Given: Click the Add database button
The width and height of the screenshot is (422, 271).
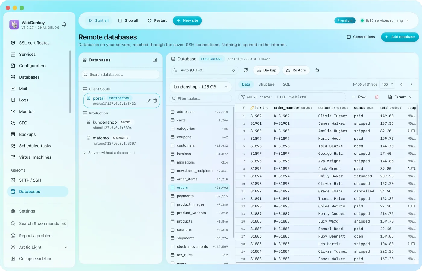Looking at the screenshot, I should [400, 37].
